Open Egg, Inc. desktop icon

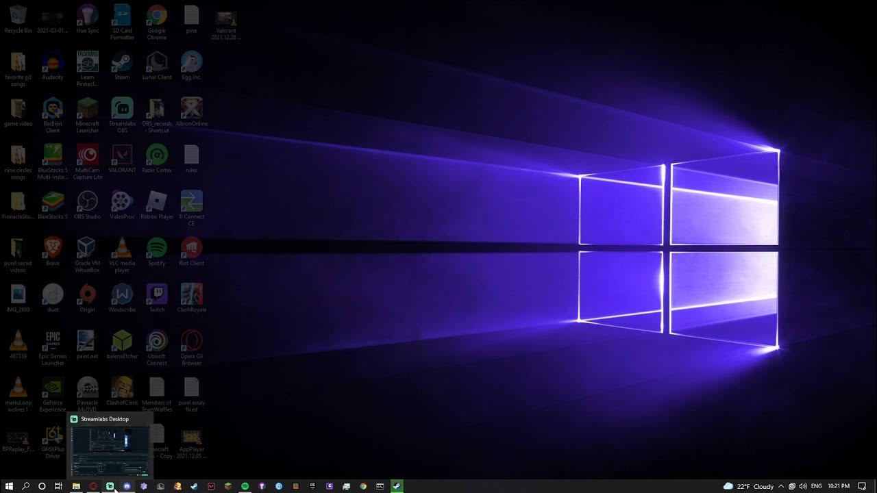(191, 66)
